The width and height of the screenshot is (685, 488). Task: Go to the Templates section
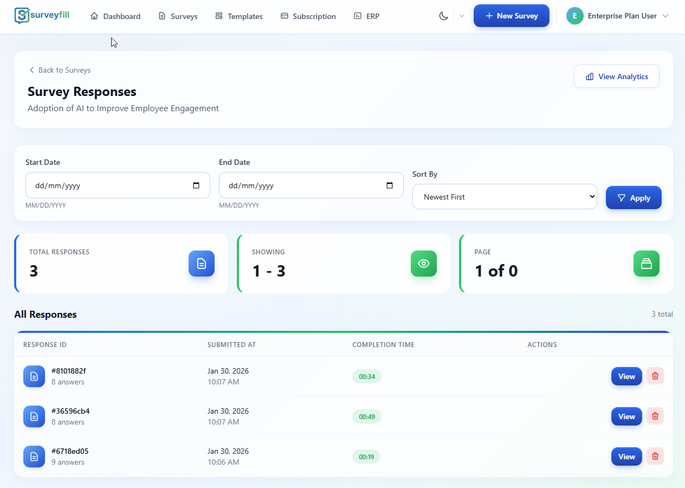[x=239, y=16]
